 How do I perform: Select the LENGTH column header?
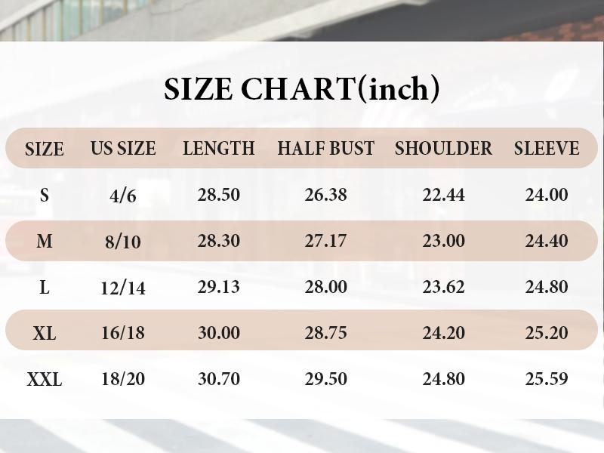click(219, 149)
